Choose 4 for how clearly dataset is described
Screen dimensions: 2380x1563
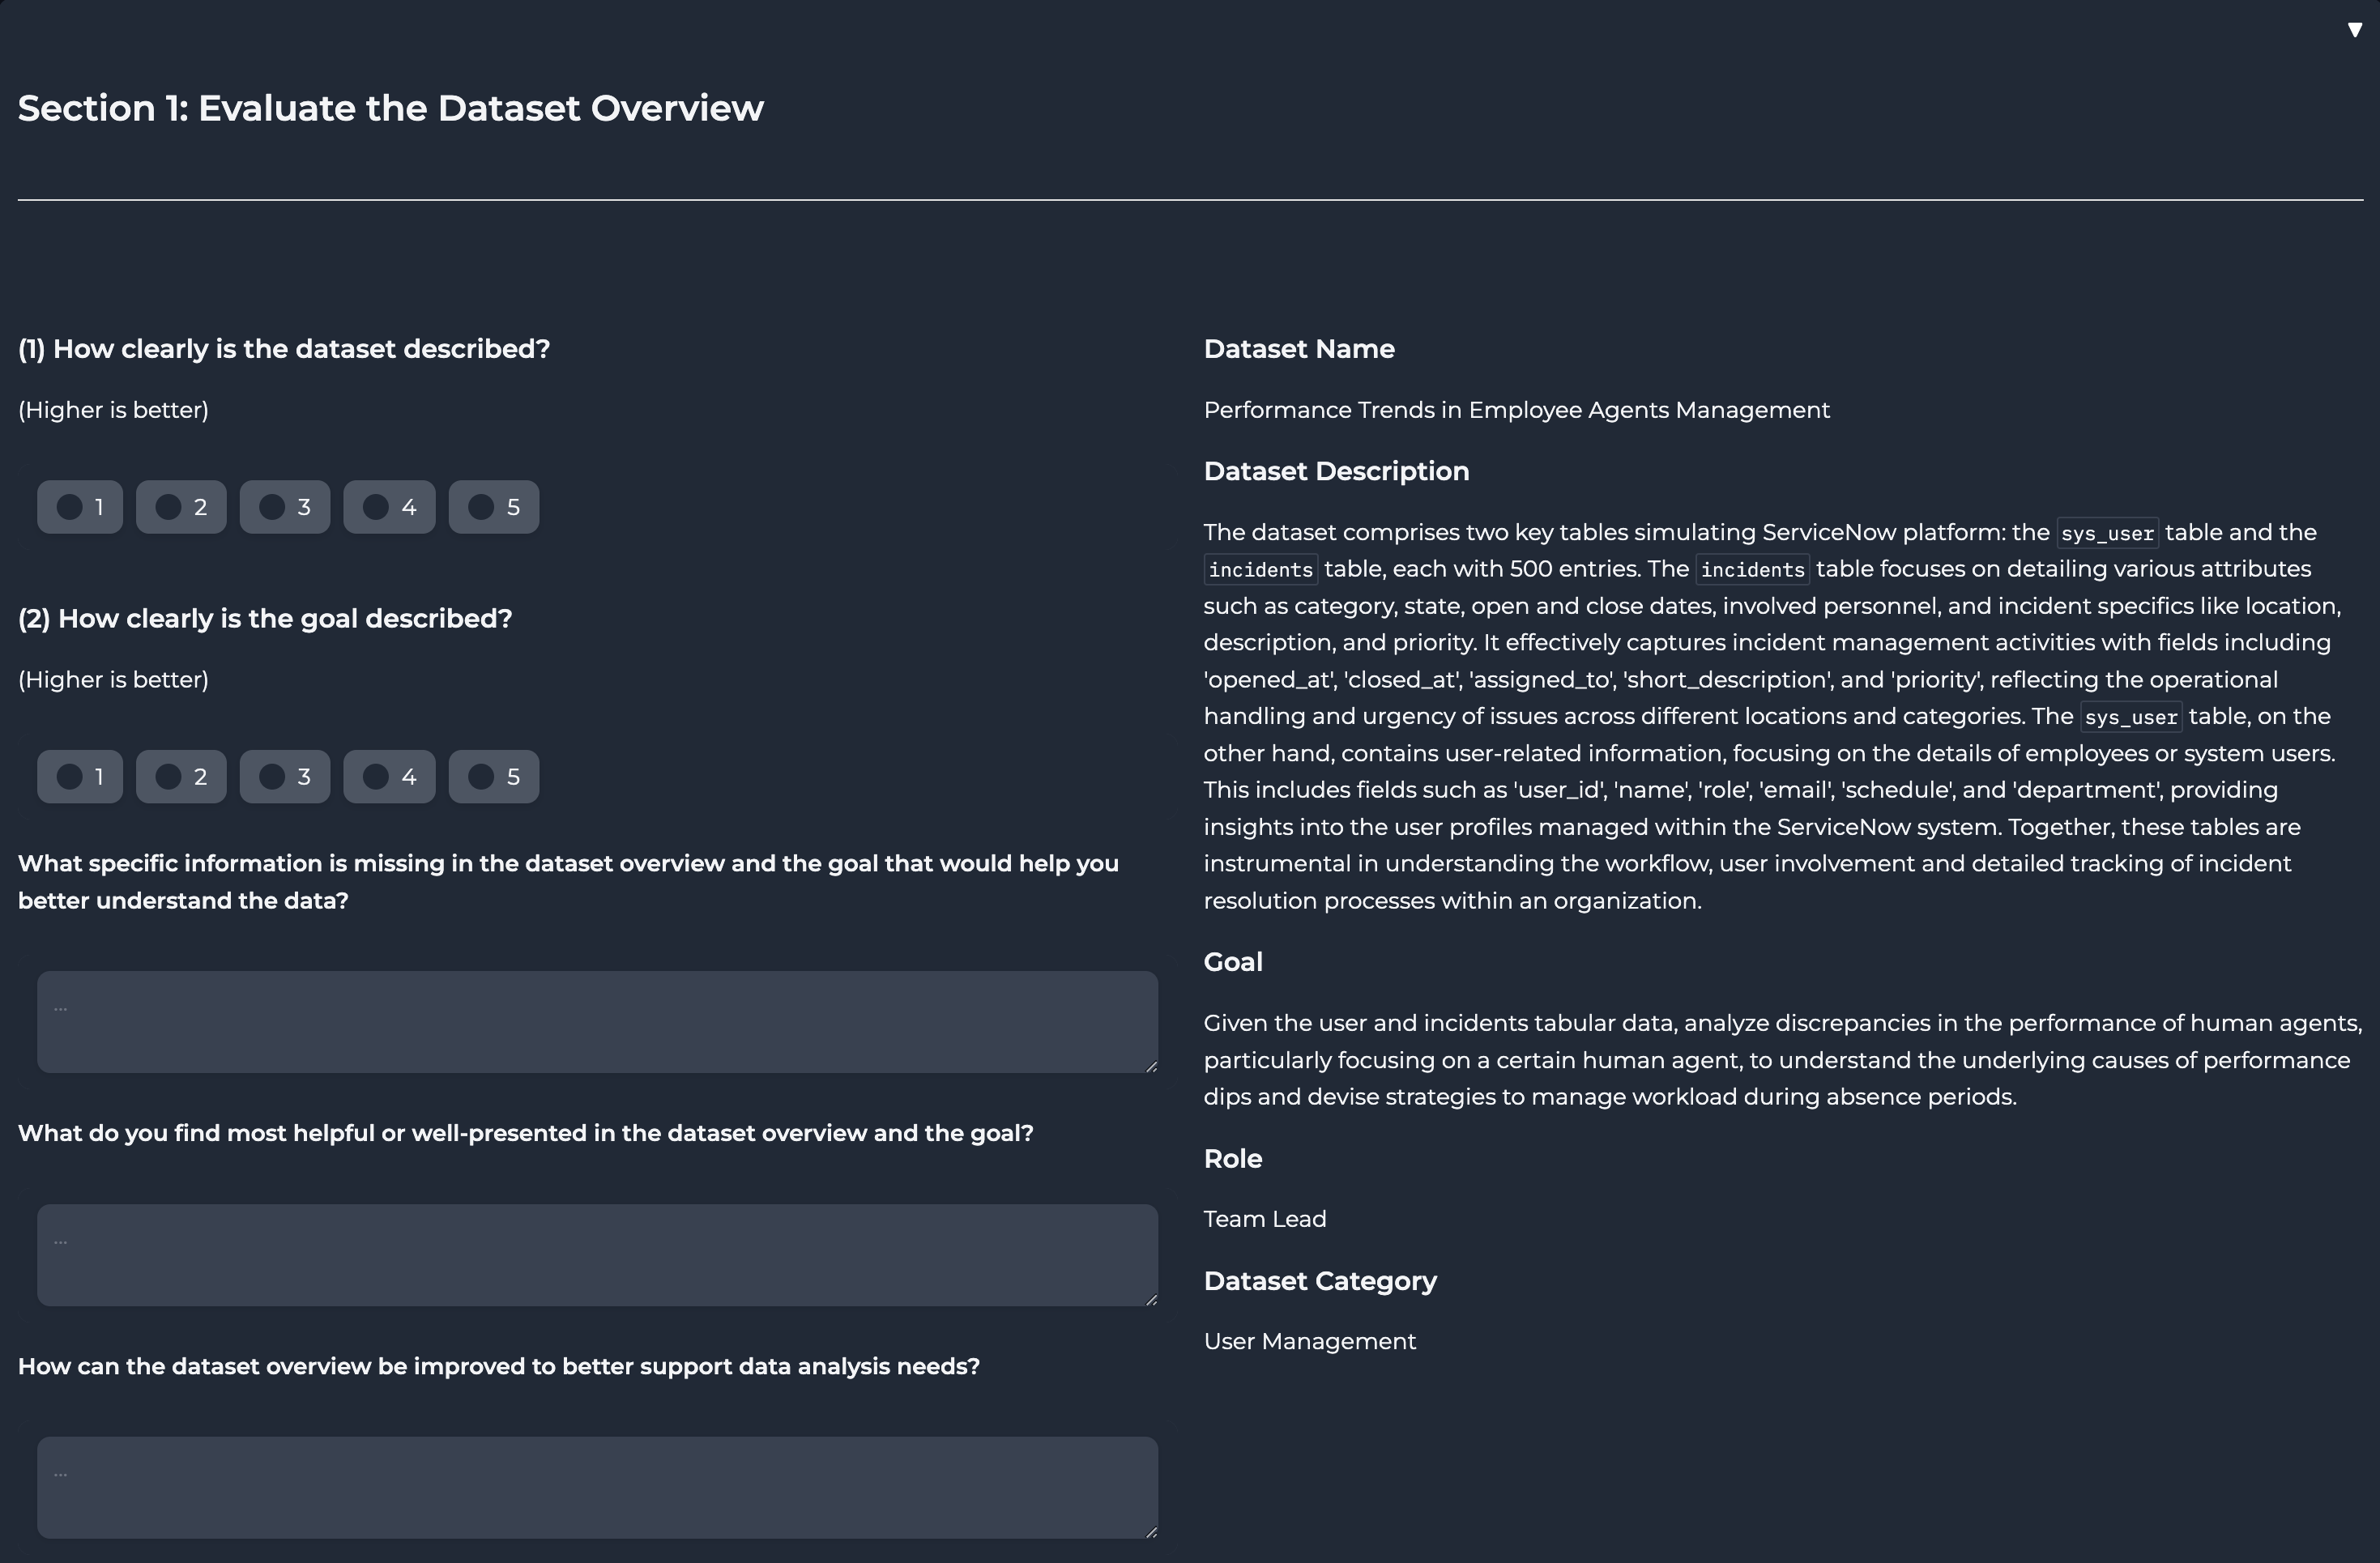(x=376, y=507)
